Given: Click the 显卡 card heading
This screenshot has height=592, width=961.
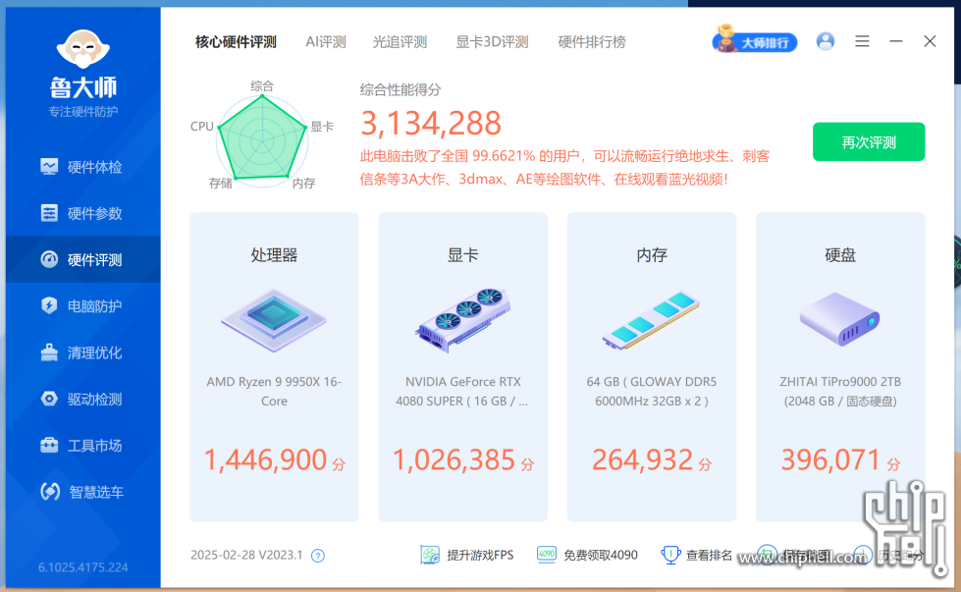Looking at the screenshot, I should pos(462,255).
